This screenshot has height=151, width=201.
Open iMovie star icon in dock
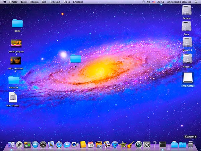click(123, 145)
